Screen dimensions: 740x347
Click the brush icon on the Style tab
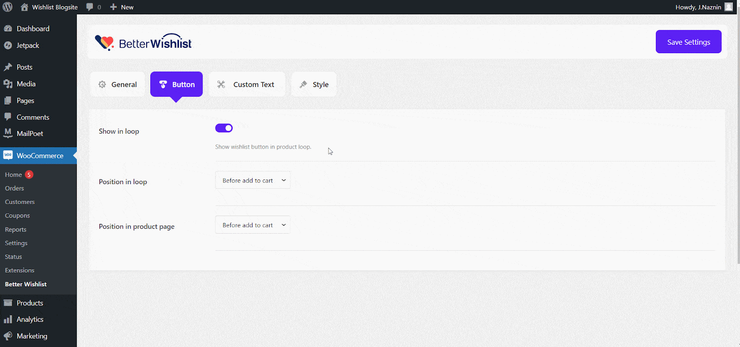click(x=303, y=84)
